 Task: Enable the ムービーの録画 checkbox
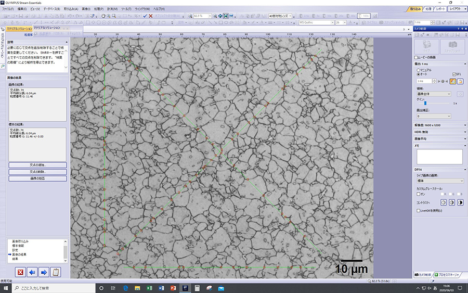click(416, 57)
